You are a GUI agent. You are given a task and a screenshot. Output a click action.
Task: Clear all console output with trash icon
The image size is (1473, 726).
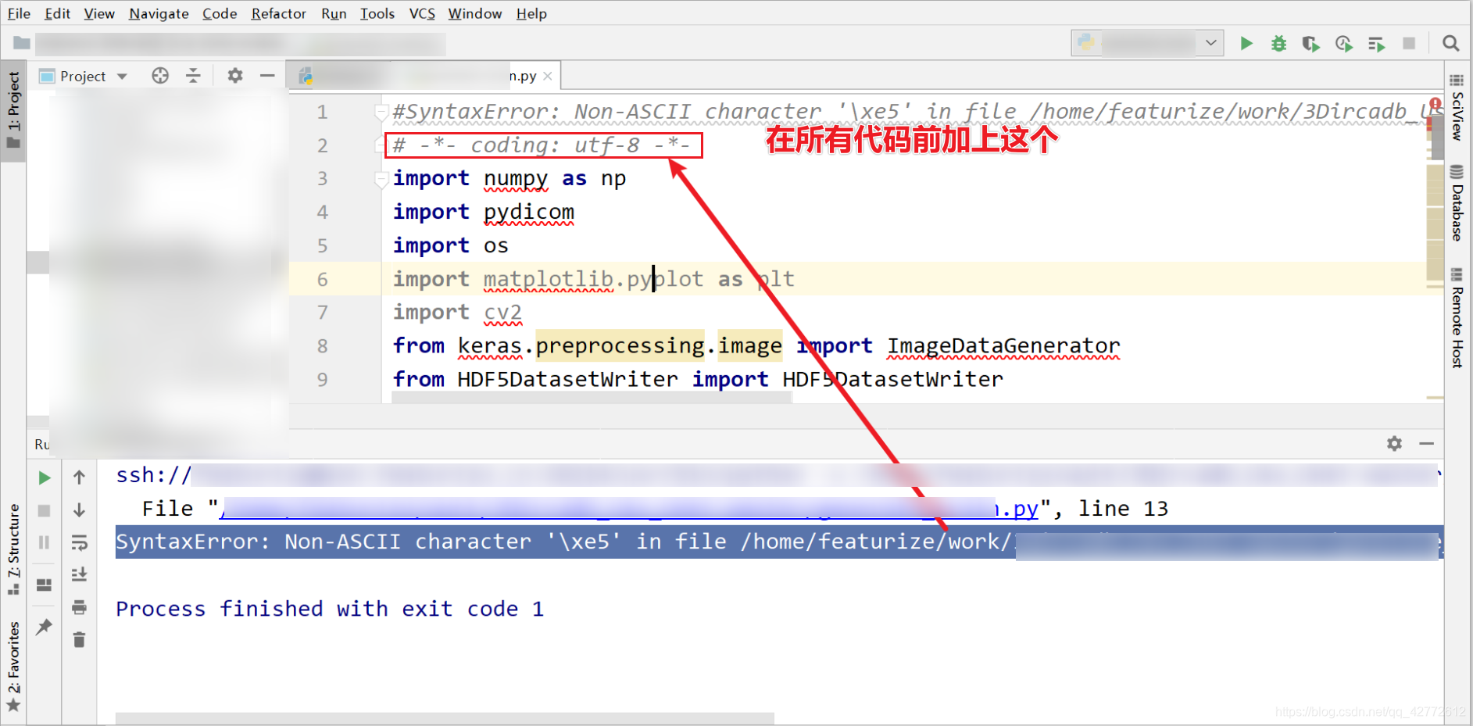pos(79,640)
